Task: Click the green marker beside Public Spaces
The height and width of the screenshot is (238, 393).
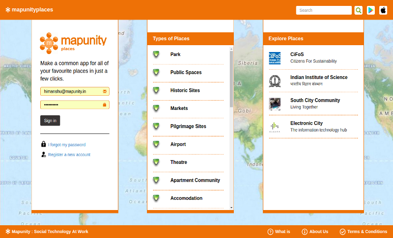Action: (156, 72)
